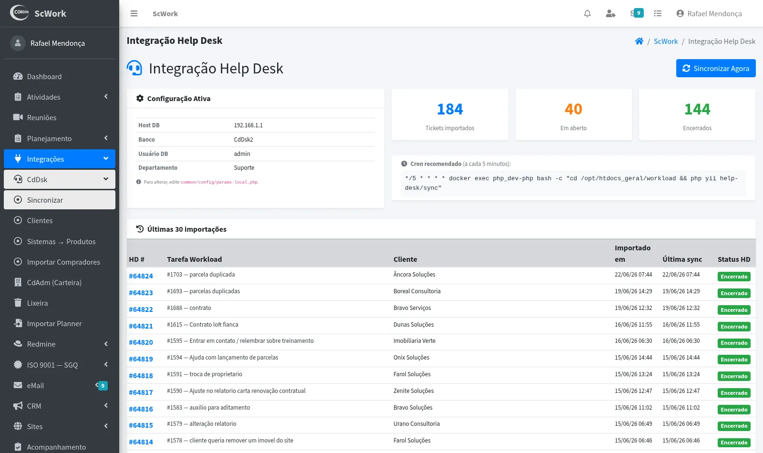763x453 pixels.
Task: Click the Tarefa Workload column header
Action: [x=194, y=259]
